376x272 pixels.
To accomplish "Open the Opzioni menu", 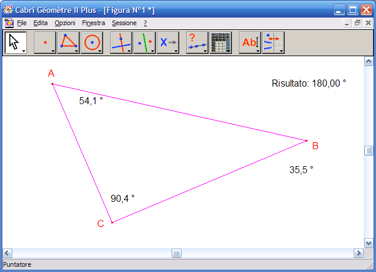I will [x=65, y=23].
